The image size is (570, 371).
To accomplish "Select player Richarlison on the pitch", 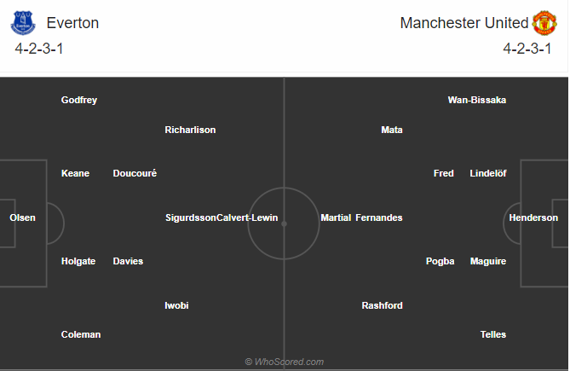I will point(190,130).
